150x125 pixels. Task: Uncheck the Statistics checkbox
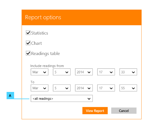28,33
